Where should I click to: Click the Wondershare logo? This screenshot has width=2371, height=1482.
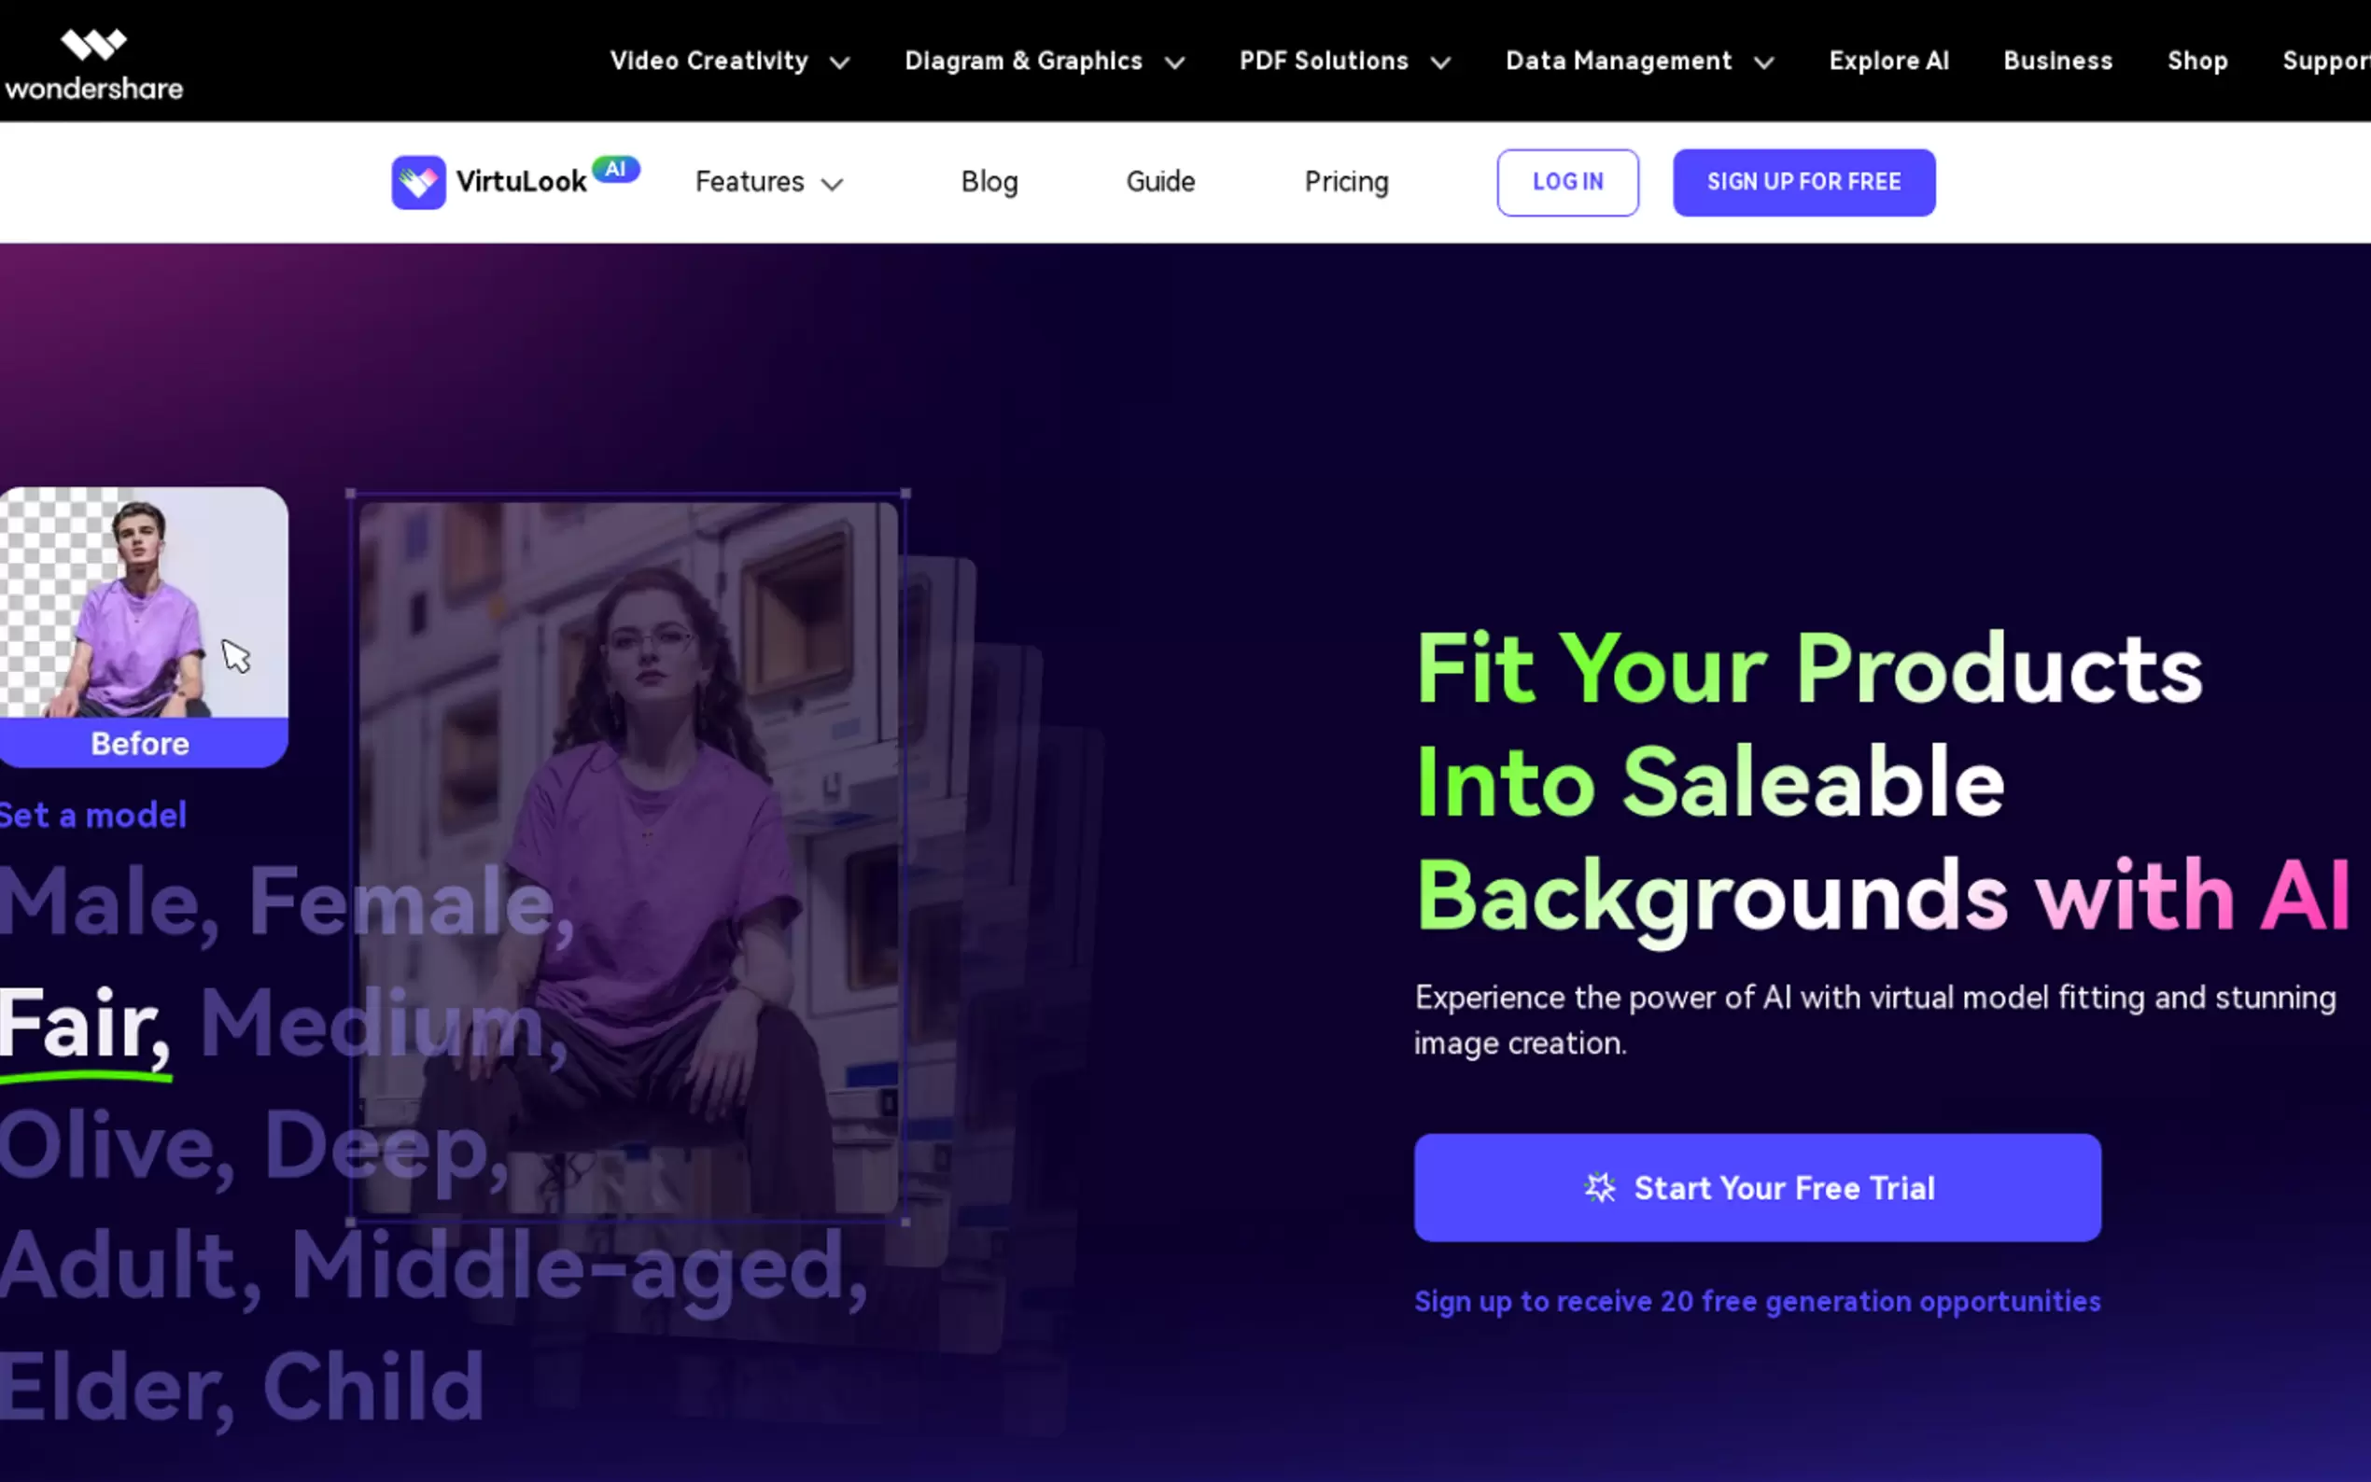coord(93,64)
